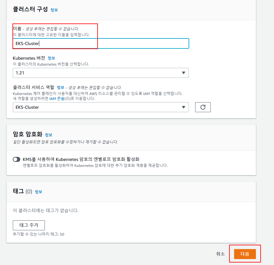Open the 정보 link next to Kubernetes 버전

[x=51, y=58]
